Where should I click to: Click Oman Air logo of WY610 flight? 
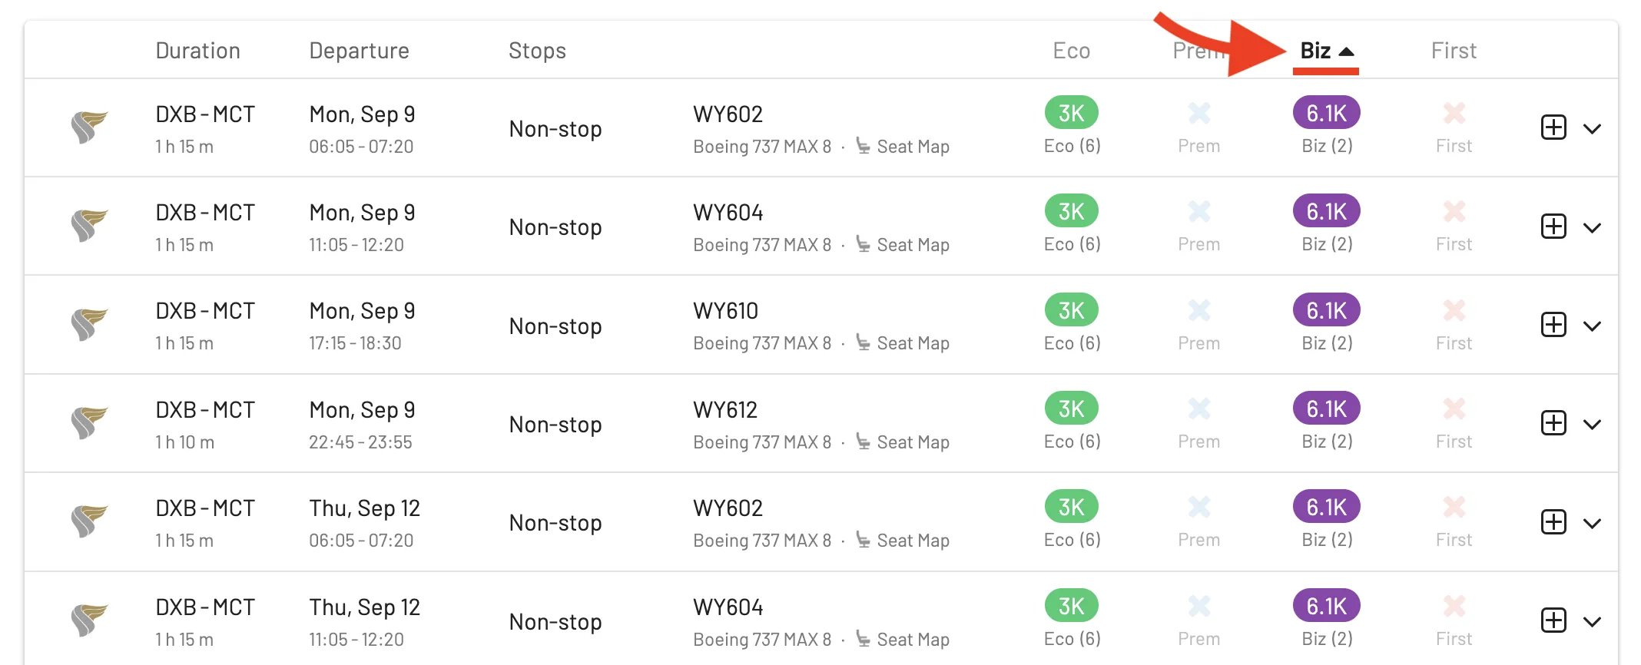pos(89,325)
